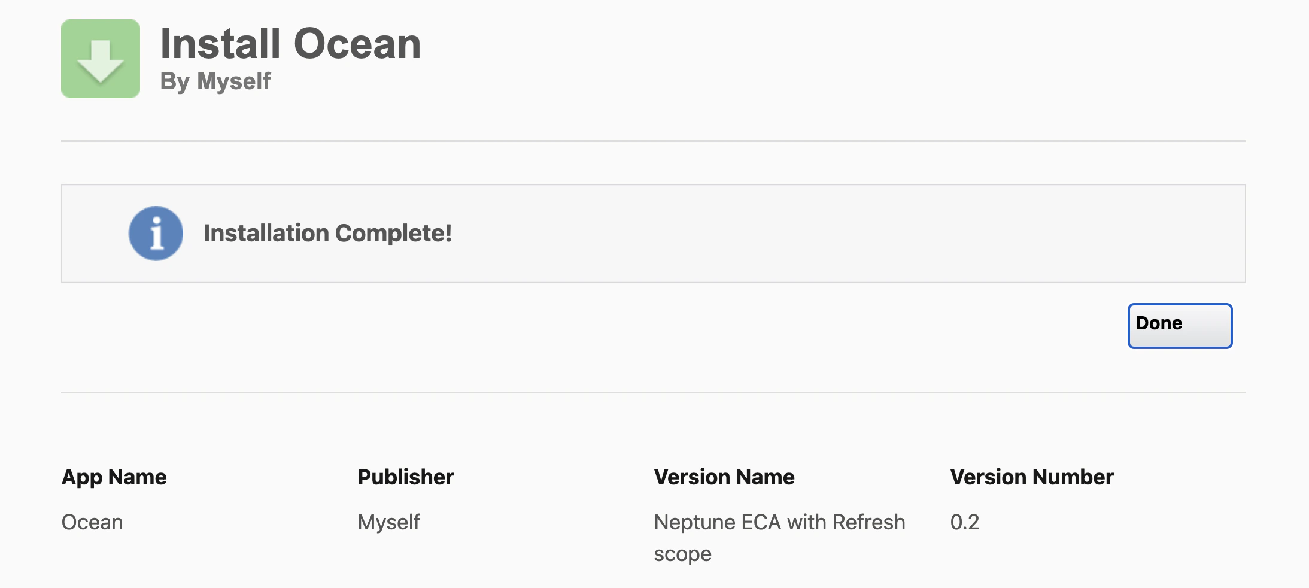The image size is (1309, 588).
Task: Click the Install Ocean heading
Action: [x=290, y=44]
